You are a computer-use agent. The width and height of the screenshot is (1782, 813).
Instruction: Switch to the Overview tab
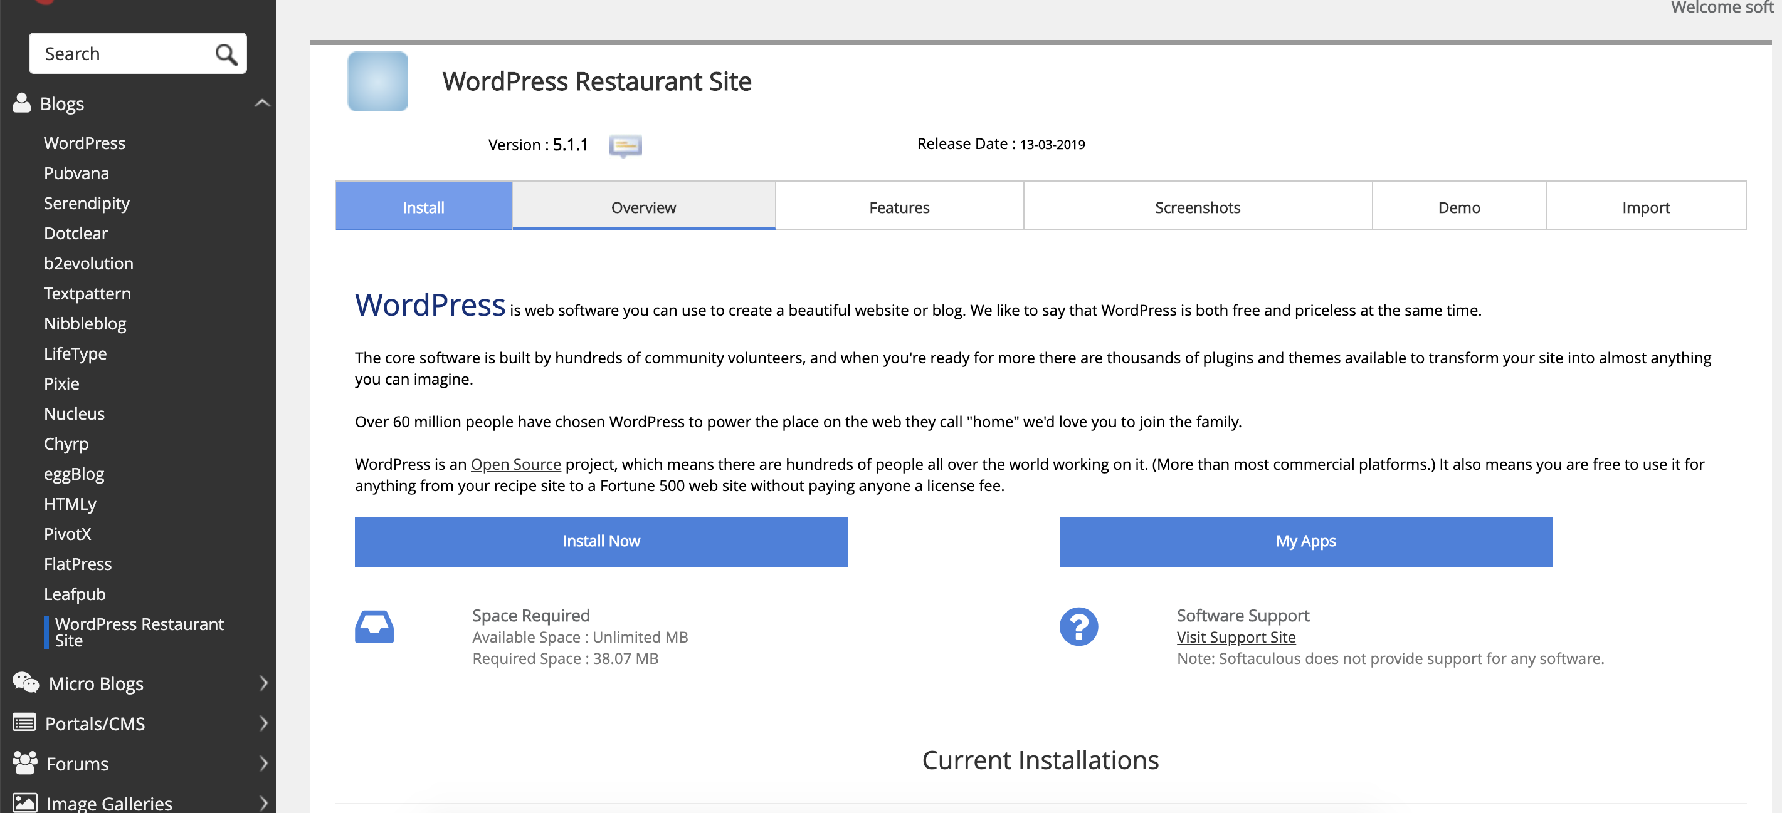(643, 207)
